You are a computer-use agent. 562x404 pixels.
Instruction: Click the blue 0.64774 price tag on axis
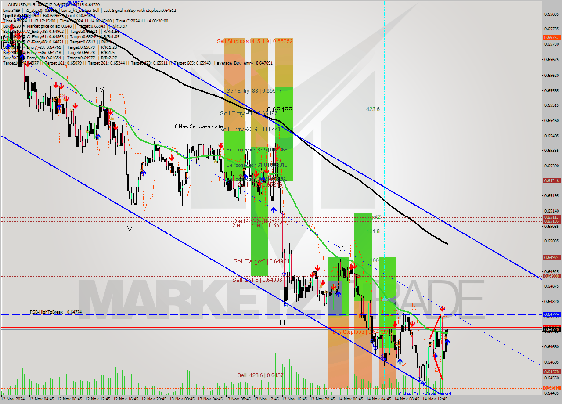[x=551, y=314]
